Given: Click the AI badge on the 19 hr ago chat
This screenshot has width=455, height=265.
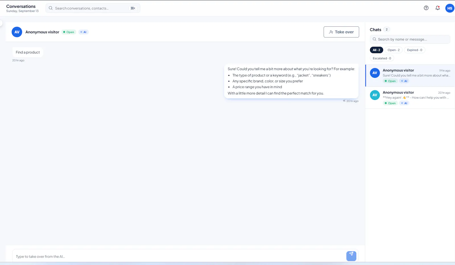Looking at the screenshot, I should 404,81.
